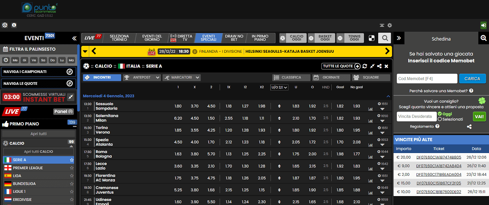489x205 pixels.
Task: Open the Marcatori dropdown
Action: [x=181, y=77]
